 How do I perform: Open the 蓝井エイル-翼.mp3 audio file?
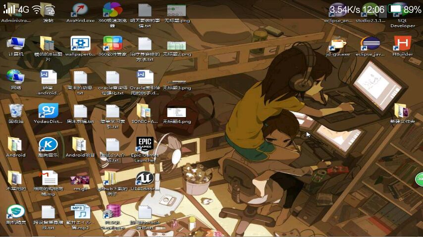click(80, 217)
